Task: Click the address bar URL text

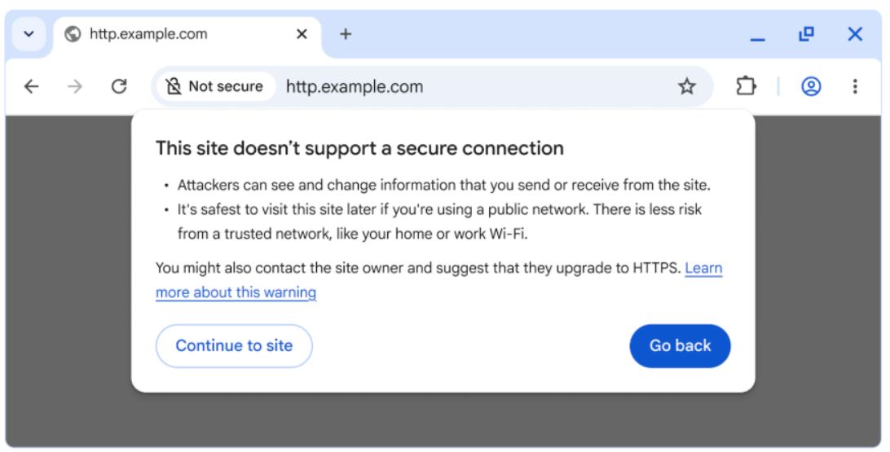Action: point(355,86)
